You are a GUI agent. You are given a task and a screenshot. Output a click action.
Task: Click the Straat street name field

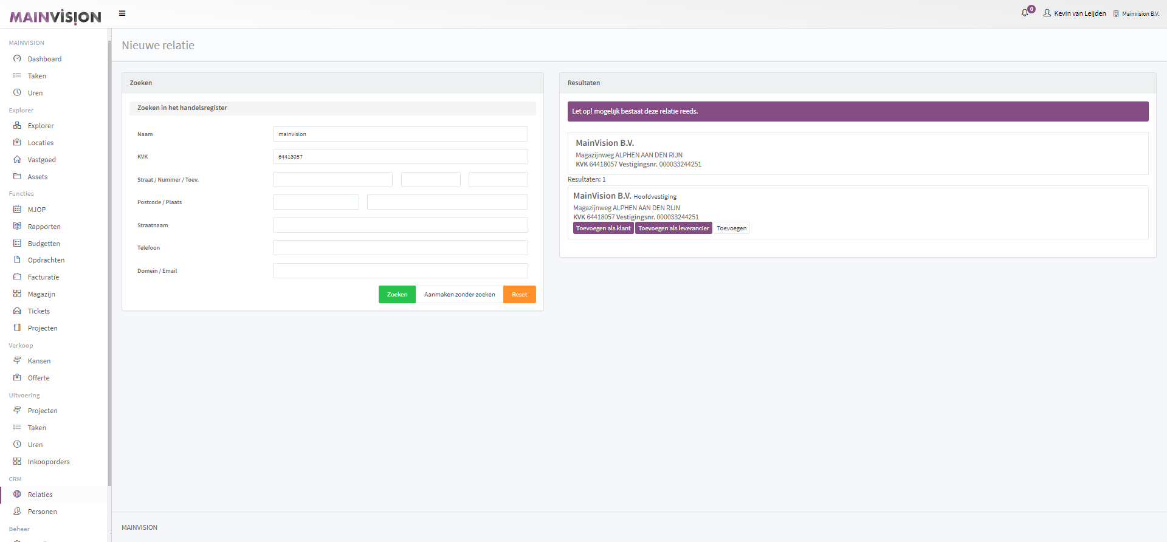coord(332,180)
